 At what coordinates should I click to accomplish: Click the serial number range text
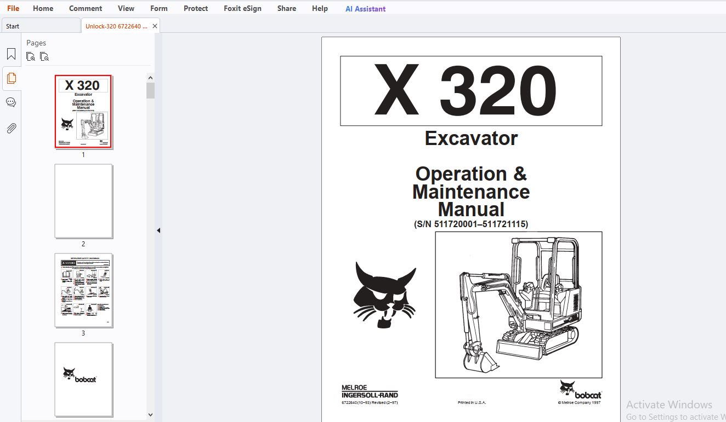(471, 224)
